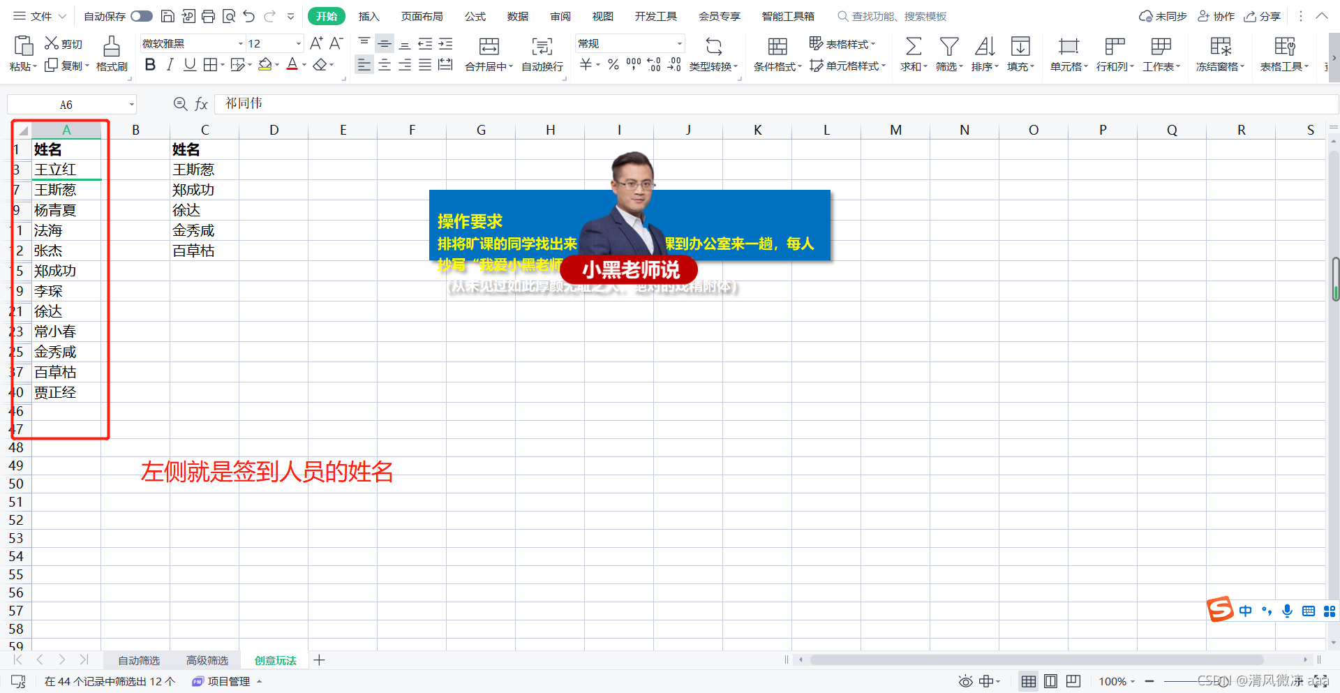This screenshot has height=693, width=1340.
Task: Click the Type Conversion (类型转换) icon
Action: click(713, 47)
